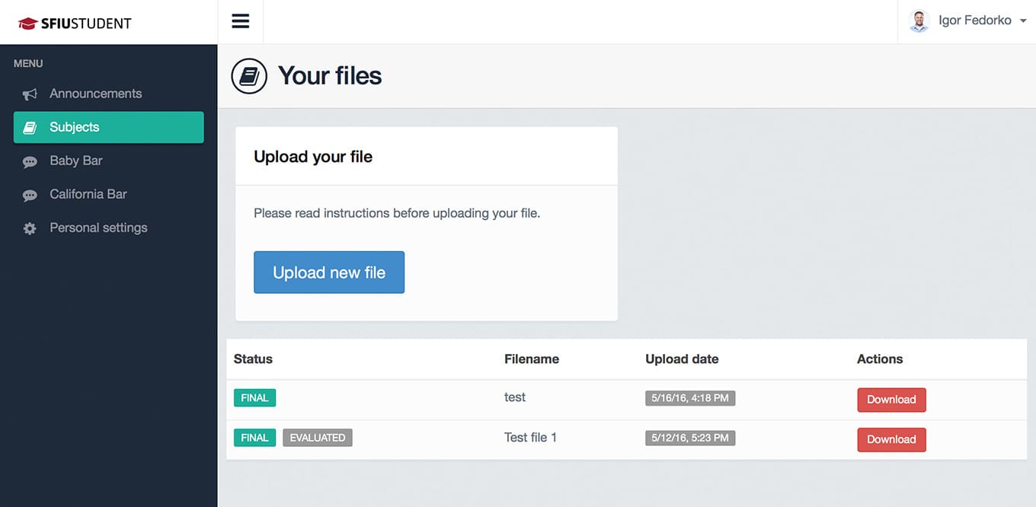Click the Announcements megaphone icon

click(30, 94)
